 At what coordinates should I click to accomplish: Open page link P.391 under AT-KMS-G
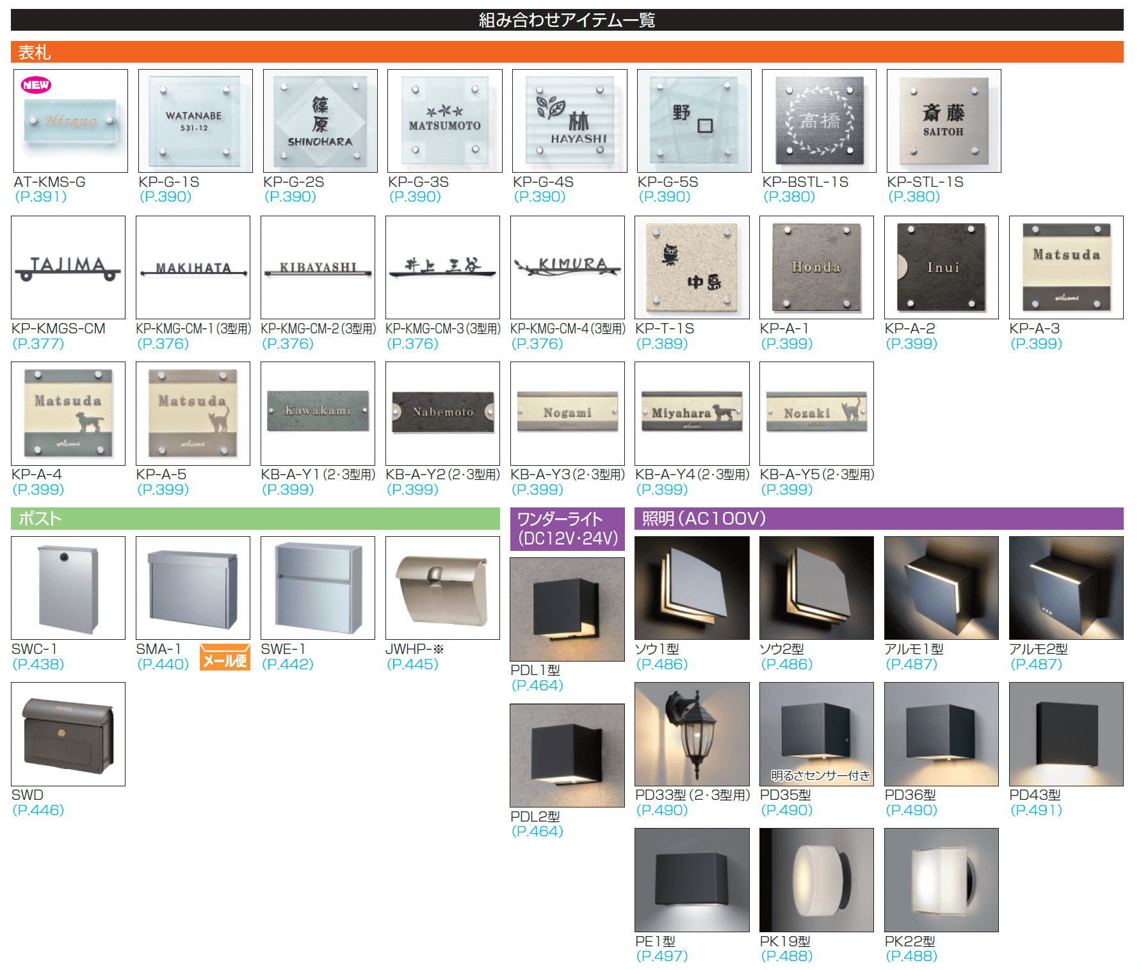pyautogui.click(x=41, y=197)
